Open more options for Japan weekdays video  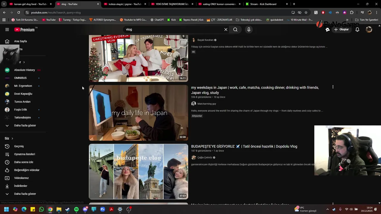[x=333, y=87]
